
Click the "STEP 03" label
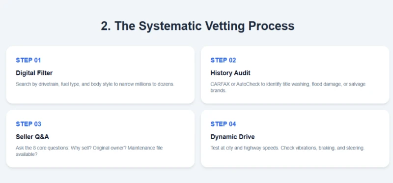tap(28, 124)
